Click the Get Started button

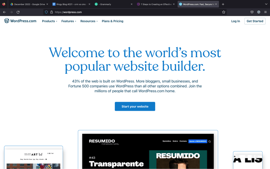(255, 21)
